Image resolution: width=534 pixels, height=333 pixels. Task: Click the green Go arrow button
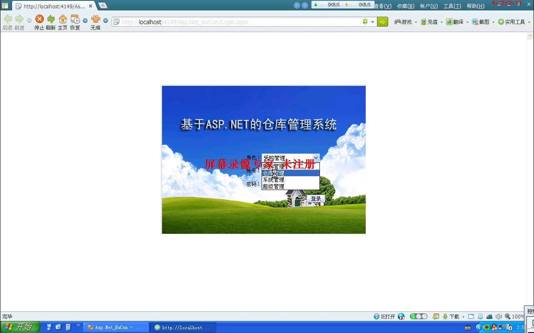(x=382, y=22)
